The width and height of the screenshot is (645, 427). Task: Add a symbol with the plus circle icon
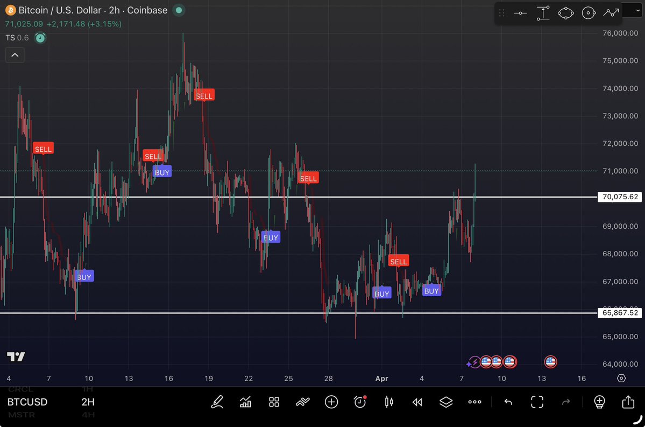pos(331,402)
